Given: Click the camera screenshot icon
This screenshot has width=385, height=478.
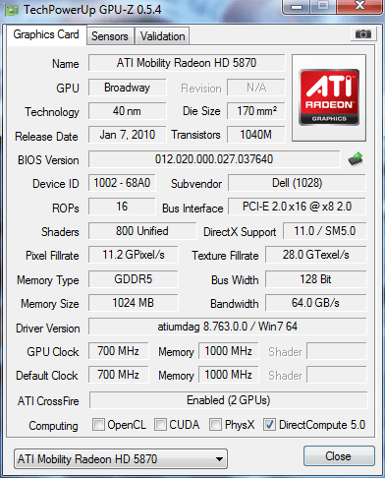Looking at the screenshot, I should click(362, 33).
